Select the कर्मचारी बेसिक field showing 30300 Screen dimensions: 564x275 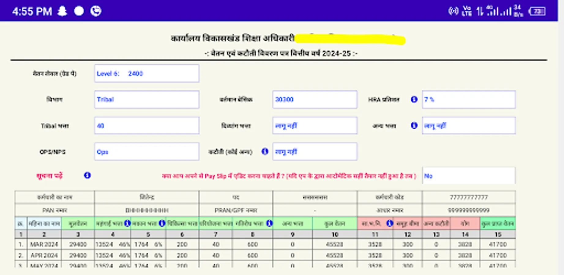[x=315, y=99]
